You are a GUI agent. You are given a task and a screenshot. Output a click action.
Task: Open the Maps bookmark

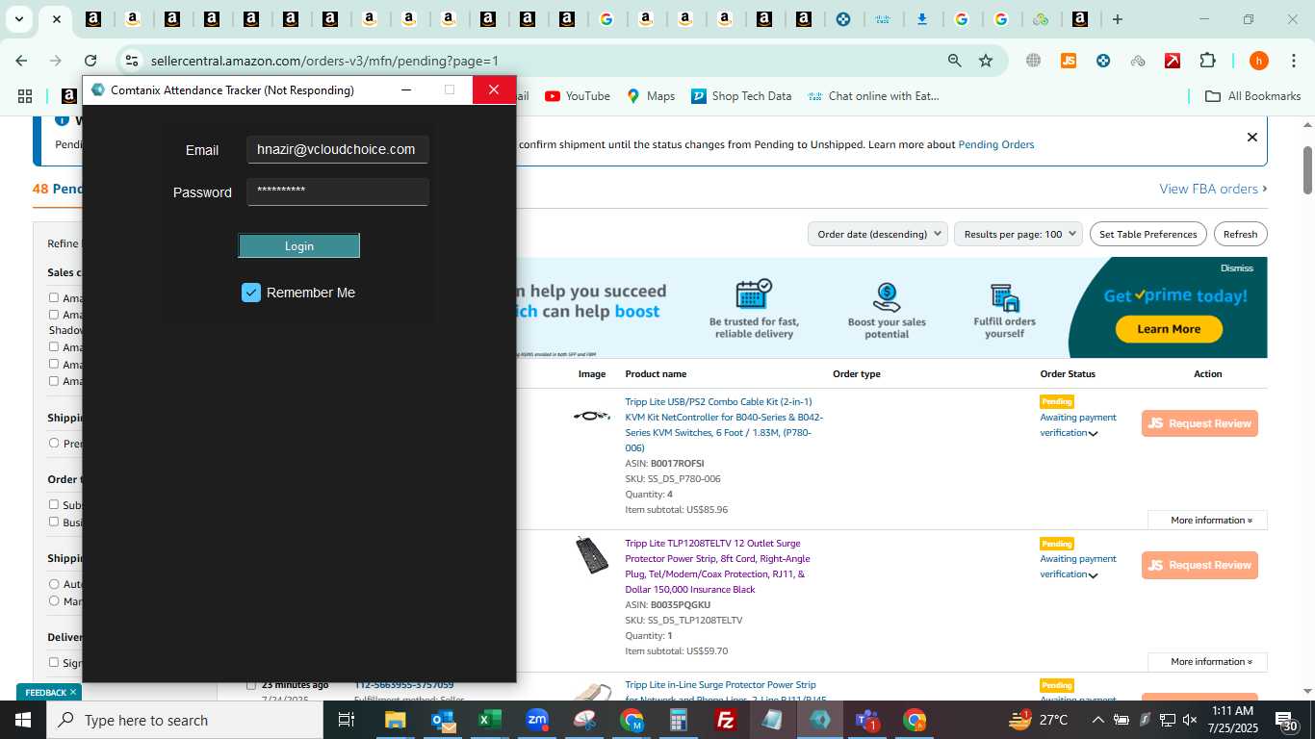tap(651, 96)
